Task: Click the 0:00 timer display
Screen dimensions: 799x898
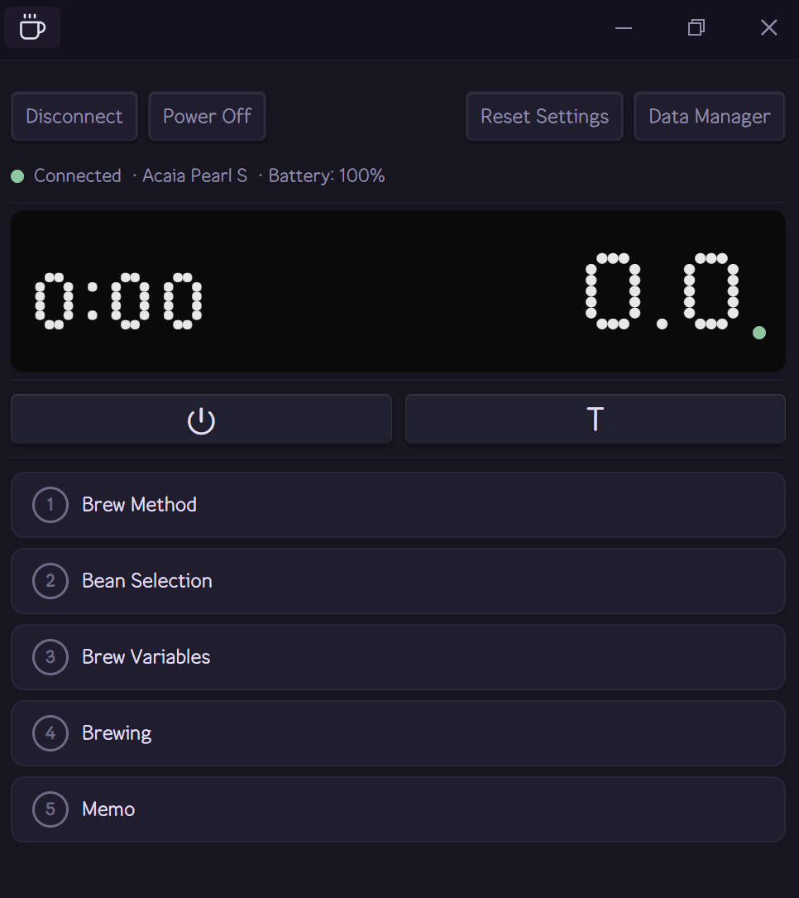Action: coord(118,300)
